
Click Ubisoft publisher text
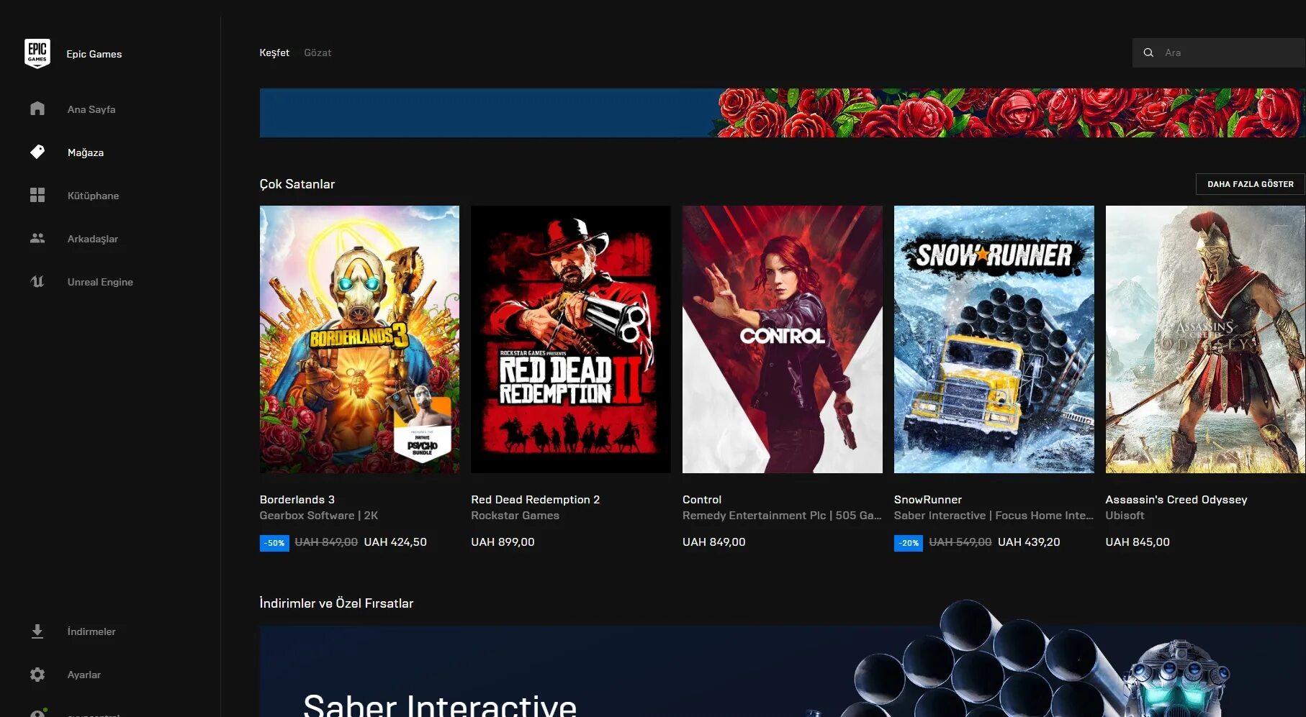[1125, 516]
